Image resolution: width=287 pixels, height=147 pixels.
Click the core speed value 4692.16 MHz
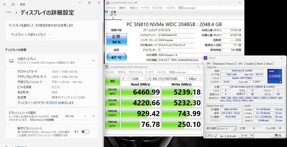tap(230, 109)
